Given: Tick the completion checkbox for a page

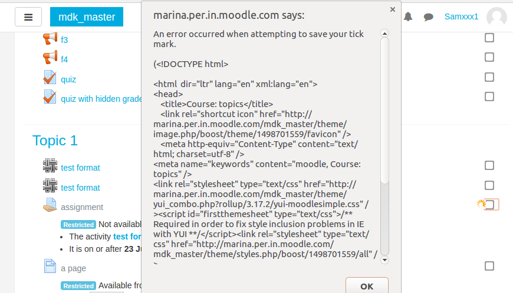Looking at the screenshot, I should click(x=489, y=266).
